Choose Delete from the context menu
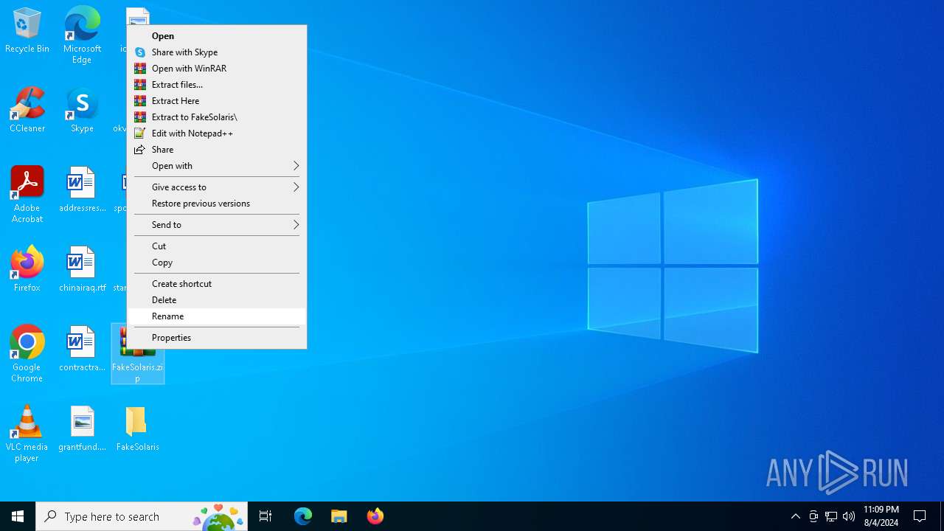The height and width of the screenshot is (531, 944). (x=217, y=300)
